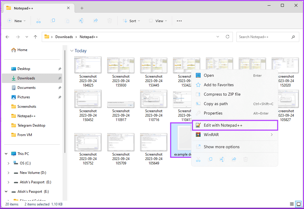Cut files using the toolbar scissors icon
Screen dimensions: 304x209
pyautogui.click(x=38, y=21)
